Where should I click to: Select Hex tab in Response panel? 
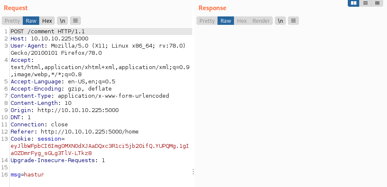242,21
